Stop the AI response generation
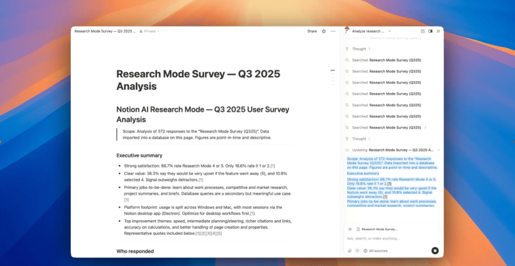The height and width of the screenshot is (266, 515). click(x=435, y=250)
